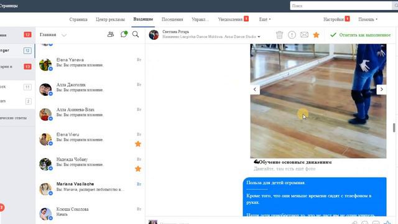The width and height of the screenshot is (398, 224).
Task: Select the sidebar folder with the 11 count
Action: (x=17, y=87)
